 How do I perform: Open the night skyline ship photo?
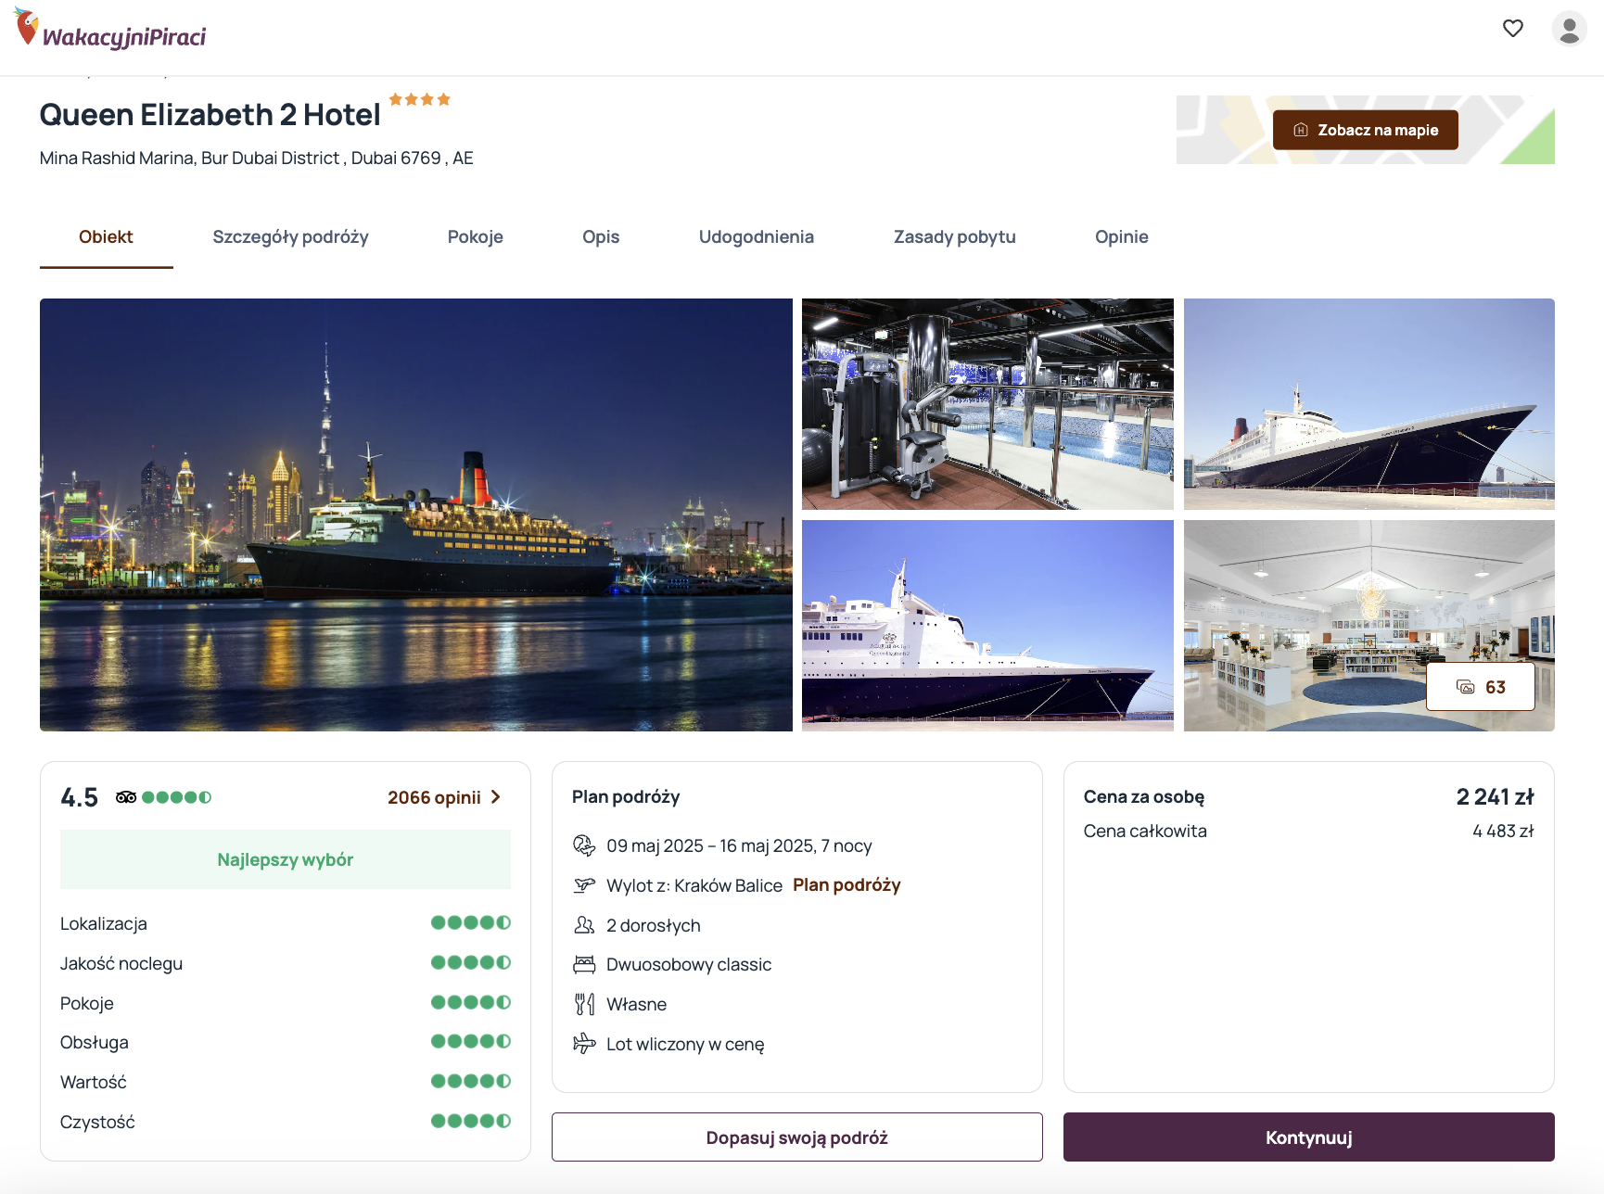(416, 514)
